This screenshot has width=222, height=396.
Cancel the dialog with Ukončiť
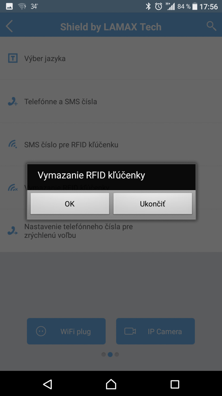tap(152, 204)
